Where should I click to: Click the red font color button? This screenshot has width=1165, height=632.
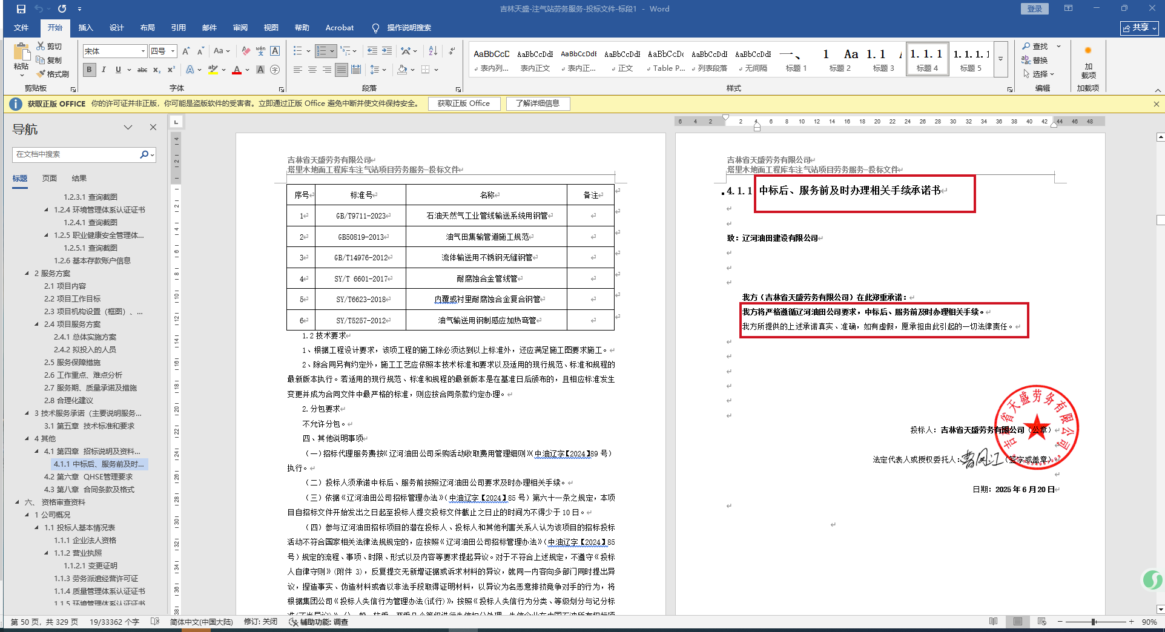pyautogui.click(x=237, y=70)
